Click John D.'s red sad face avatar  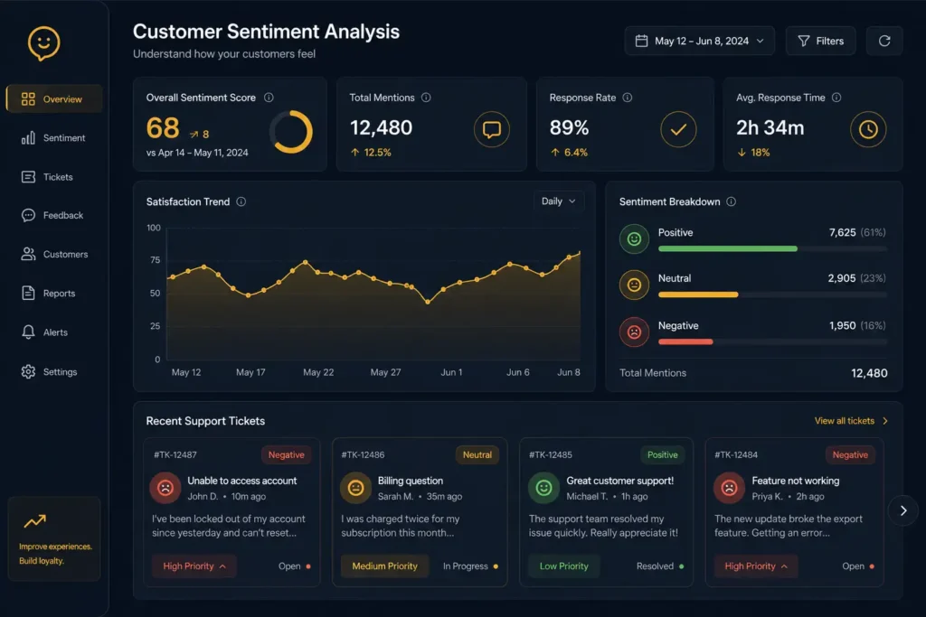click(x=165, y=488)
